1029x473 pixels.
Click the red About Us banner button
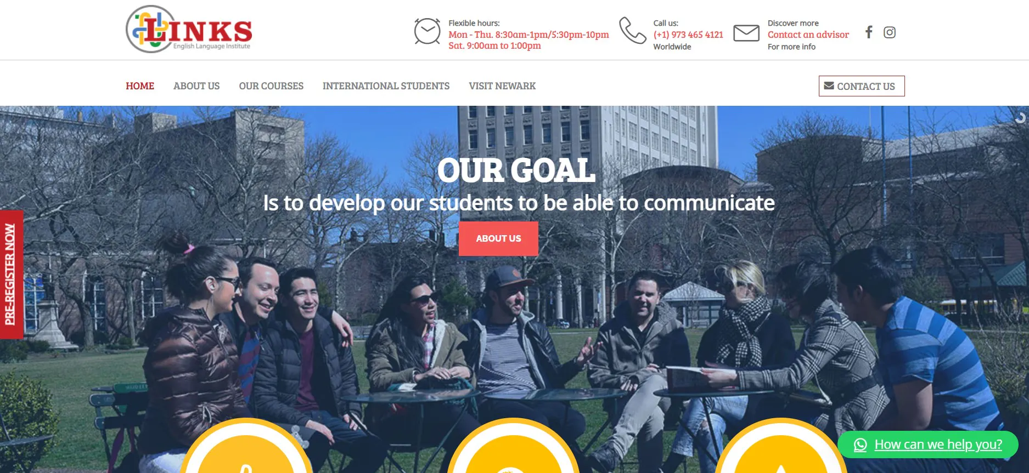pyautogui.click(x=498, y=238)
